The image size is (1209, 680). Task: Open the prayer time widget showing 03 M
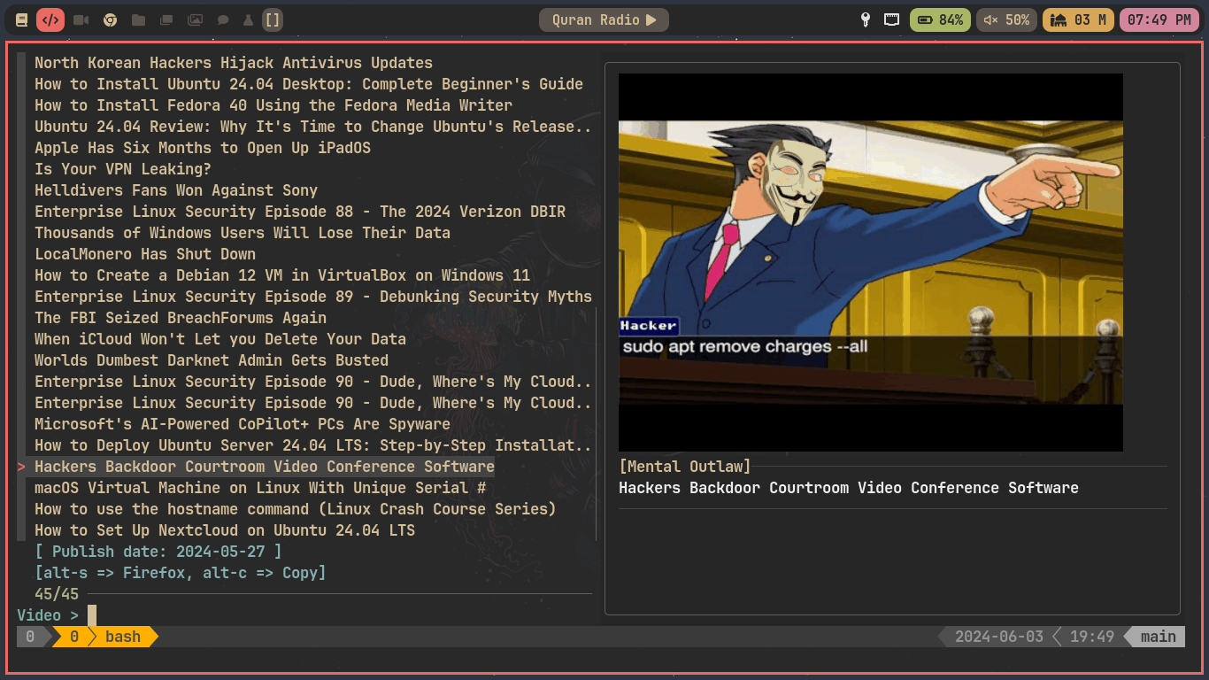click(1078, 19)
